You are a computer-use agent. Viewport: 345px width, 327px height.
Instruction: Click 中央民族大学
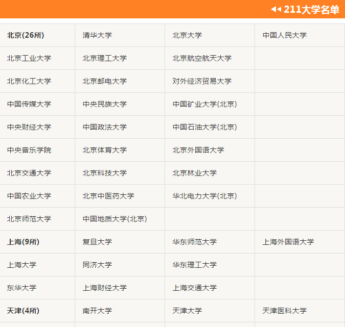point(105,104)
